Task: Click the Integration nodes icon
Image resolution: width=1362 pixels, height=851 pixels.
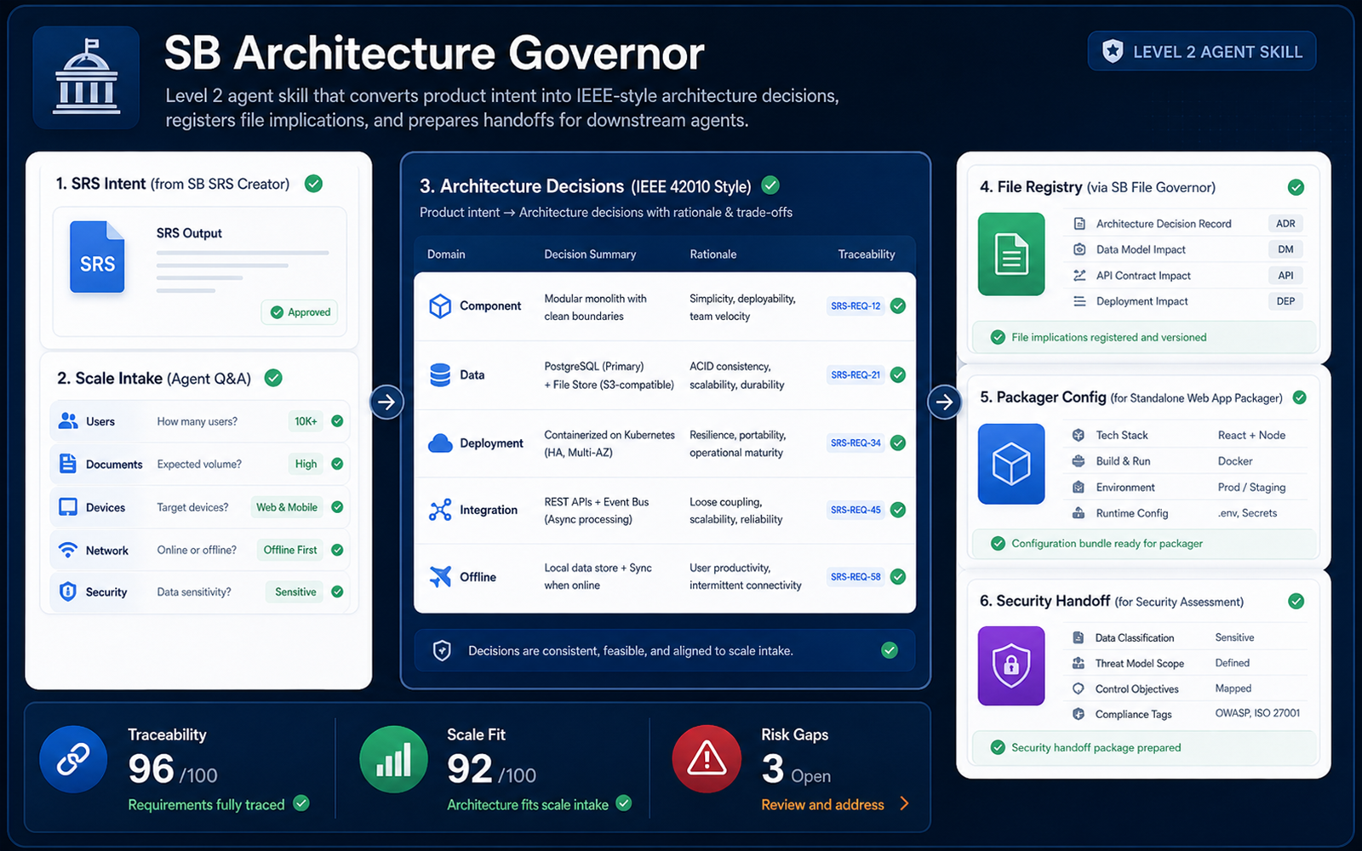Action: click(x=440, y=510)
